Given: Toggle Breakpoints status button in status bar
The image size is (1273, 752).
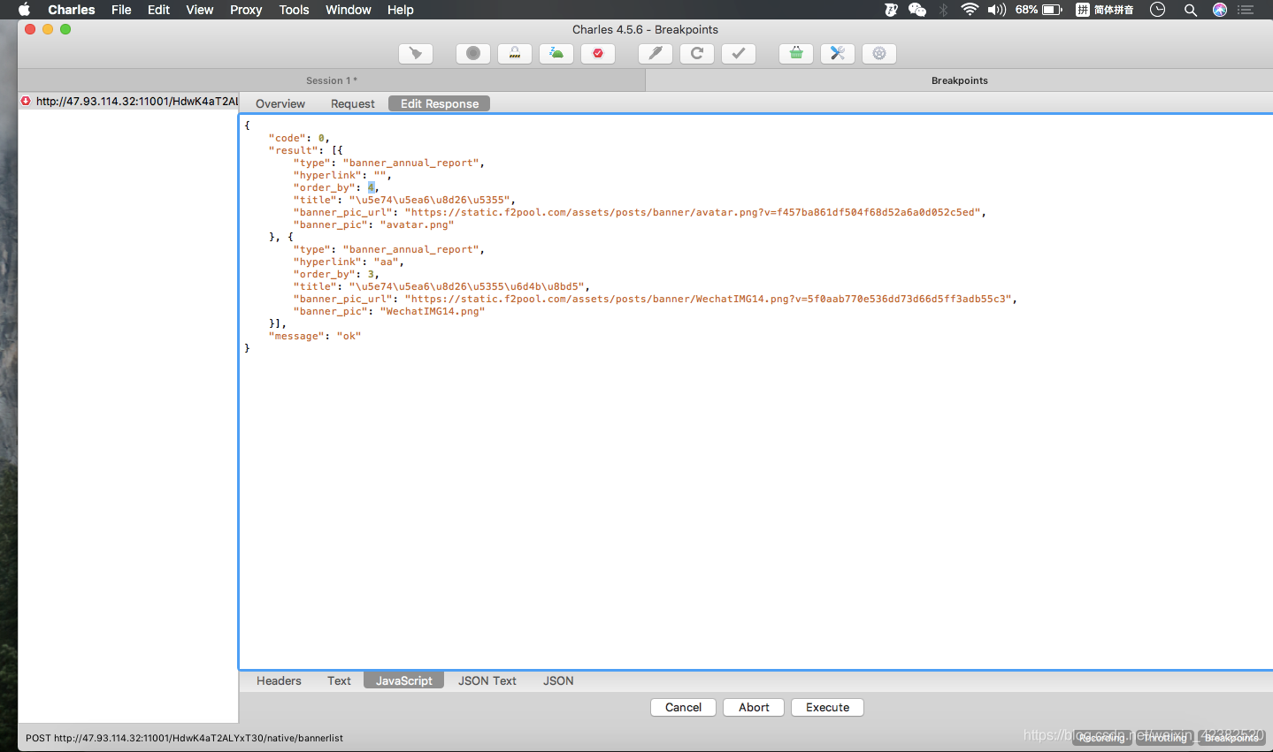Looking at the screenshot, I should 1231,738.
